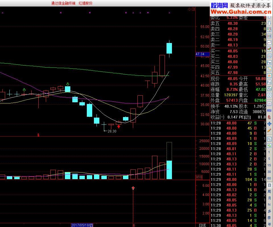Click the diamond icon at chart top-right
The image size is (273, 227).
(x=189, y=9)
